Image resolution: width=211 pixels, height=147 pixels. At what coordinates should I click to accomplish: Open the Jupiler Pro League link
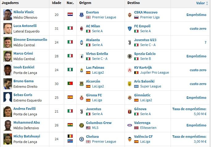coord(155,72)
